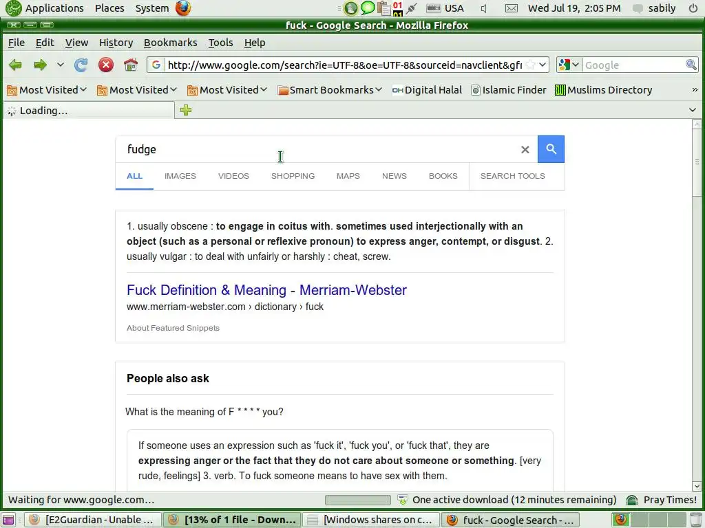Switch to the NEWS results tab
Image resolution: width=705 pixels, height=528 pixels.
(x=394, y=176)
